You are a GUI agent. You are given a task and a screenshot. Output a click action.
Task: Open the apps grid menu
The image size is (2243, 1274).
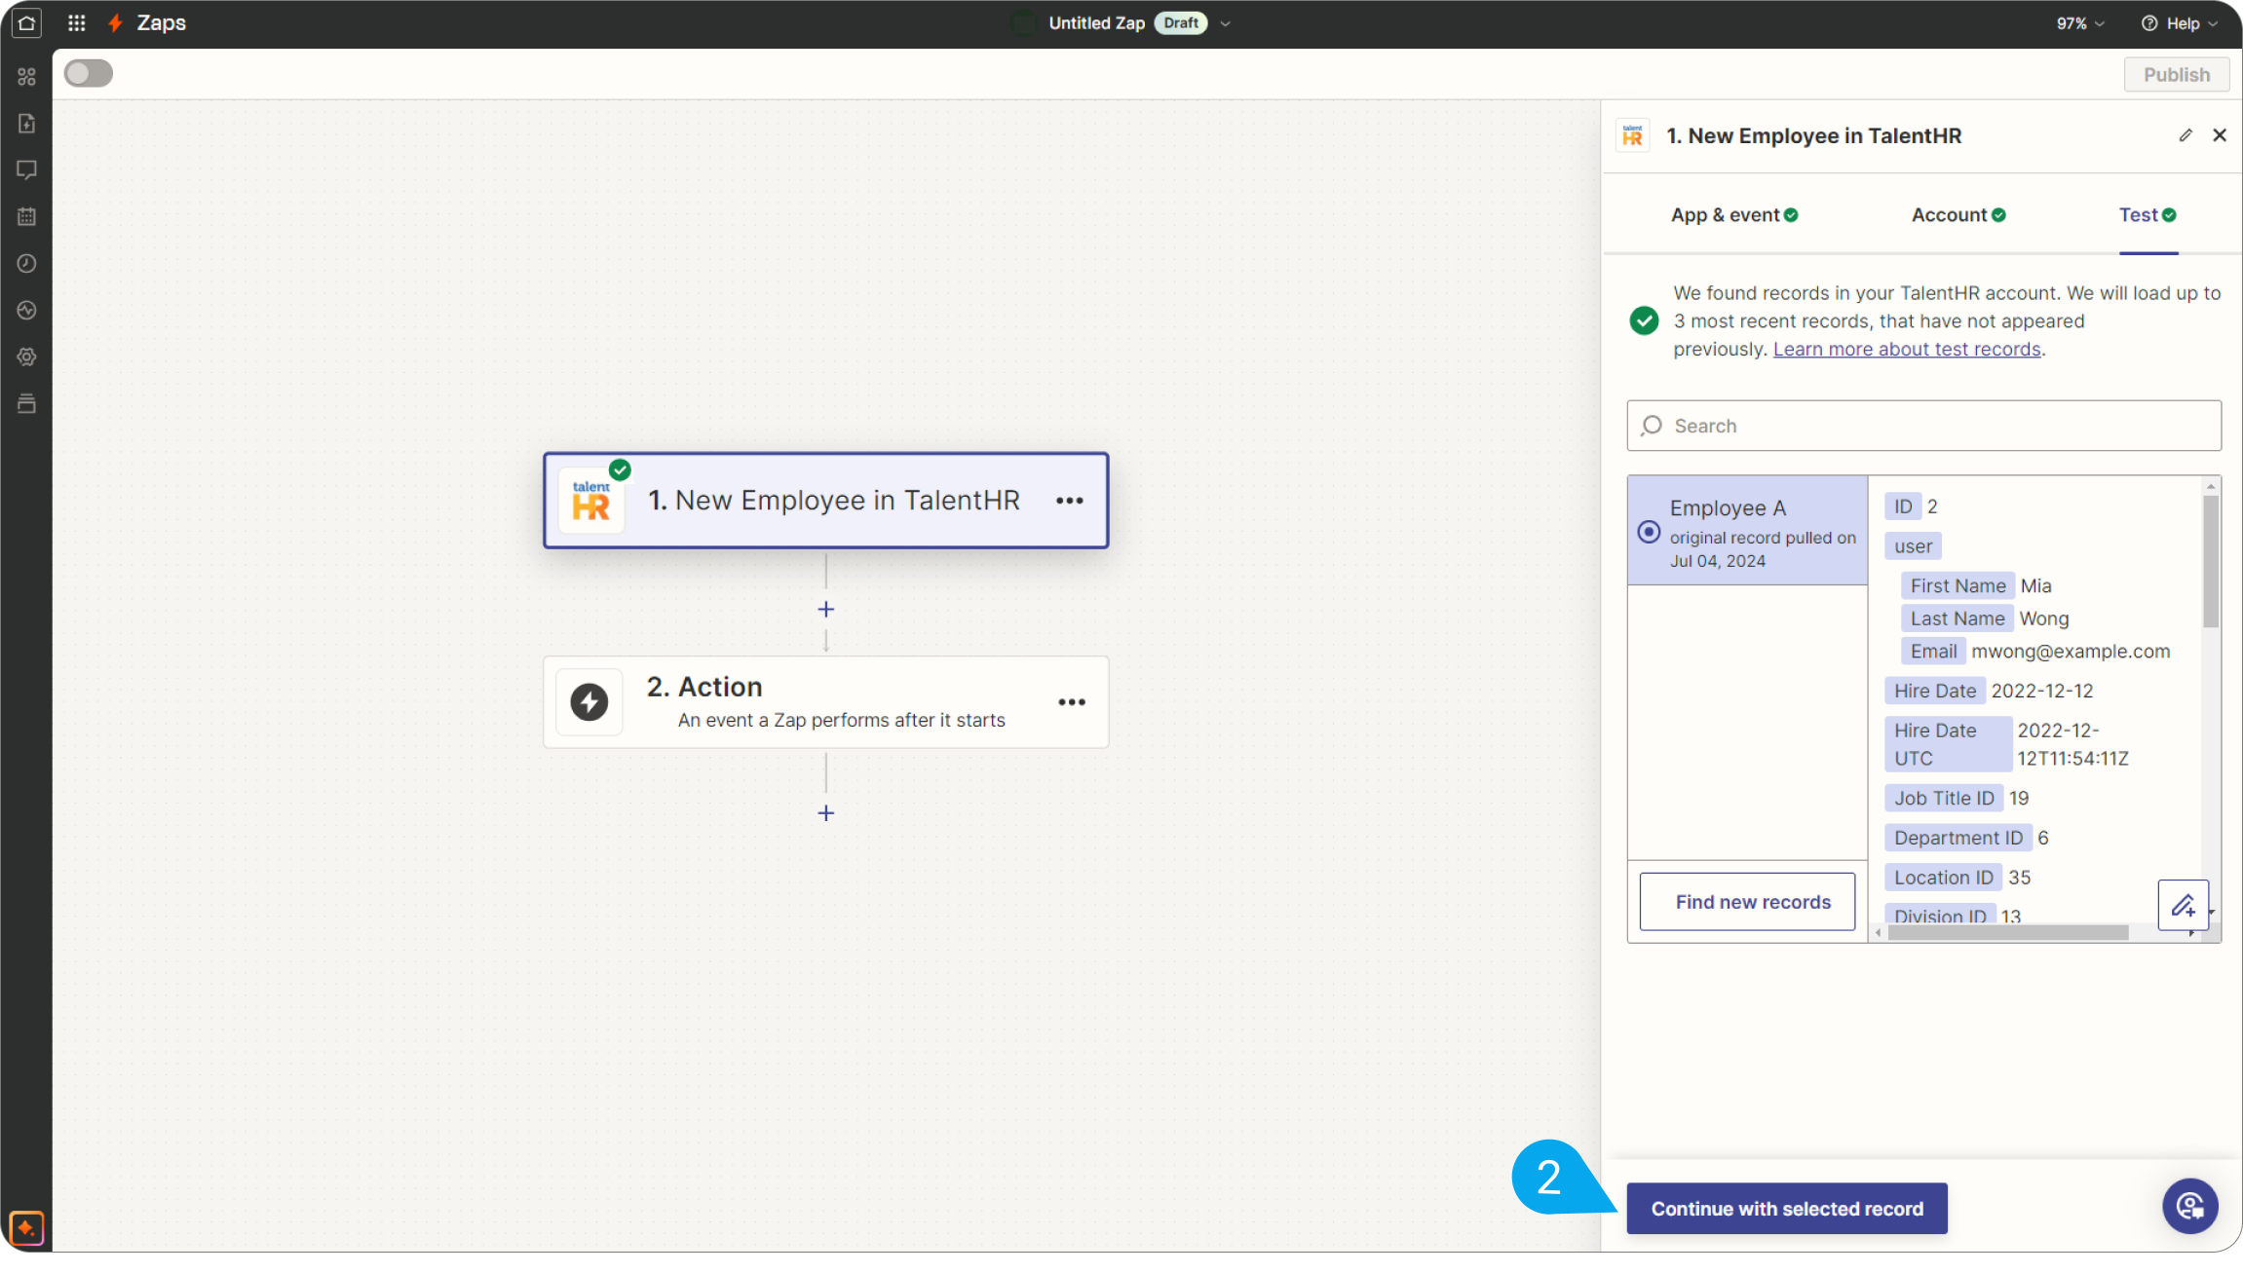point(76,22)
